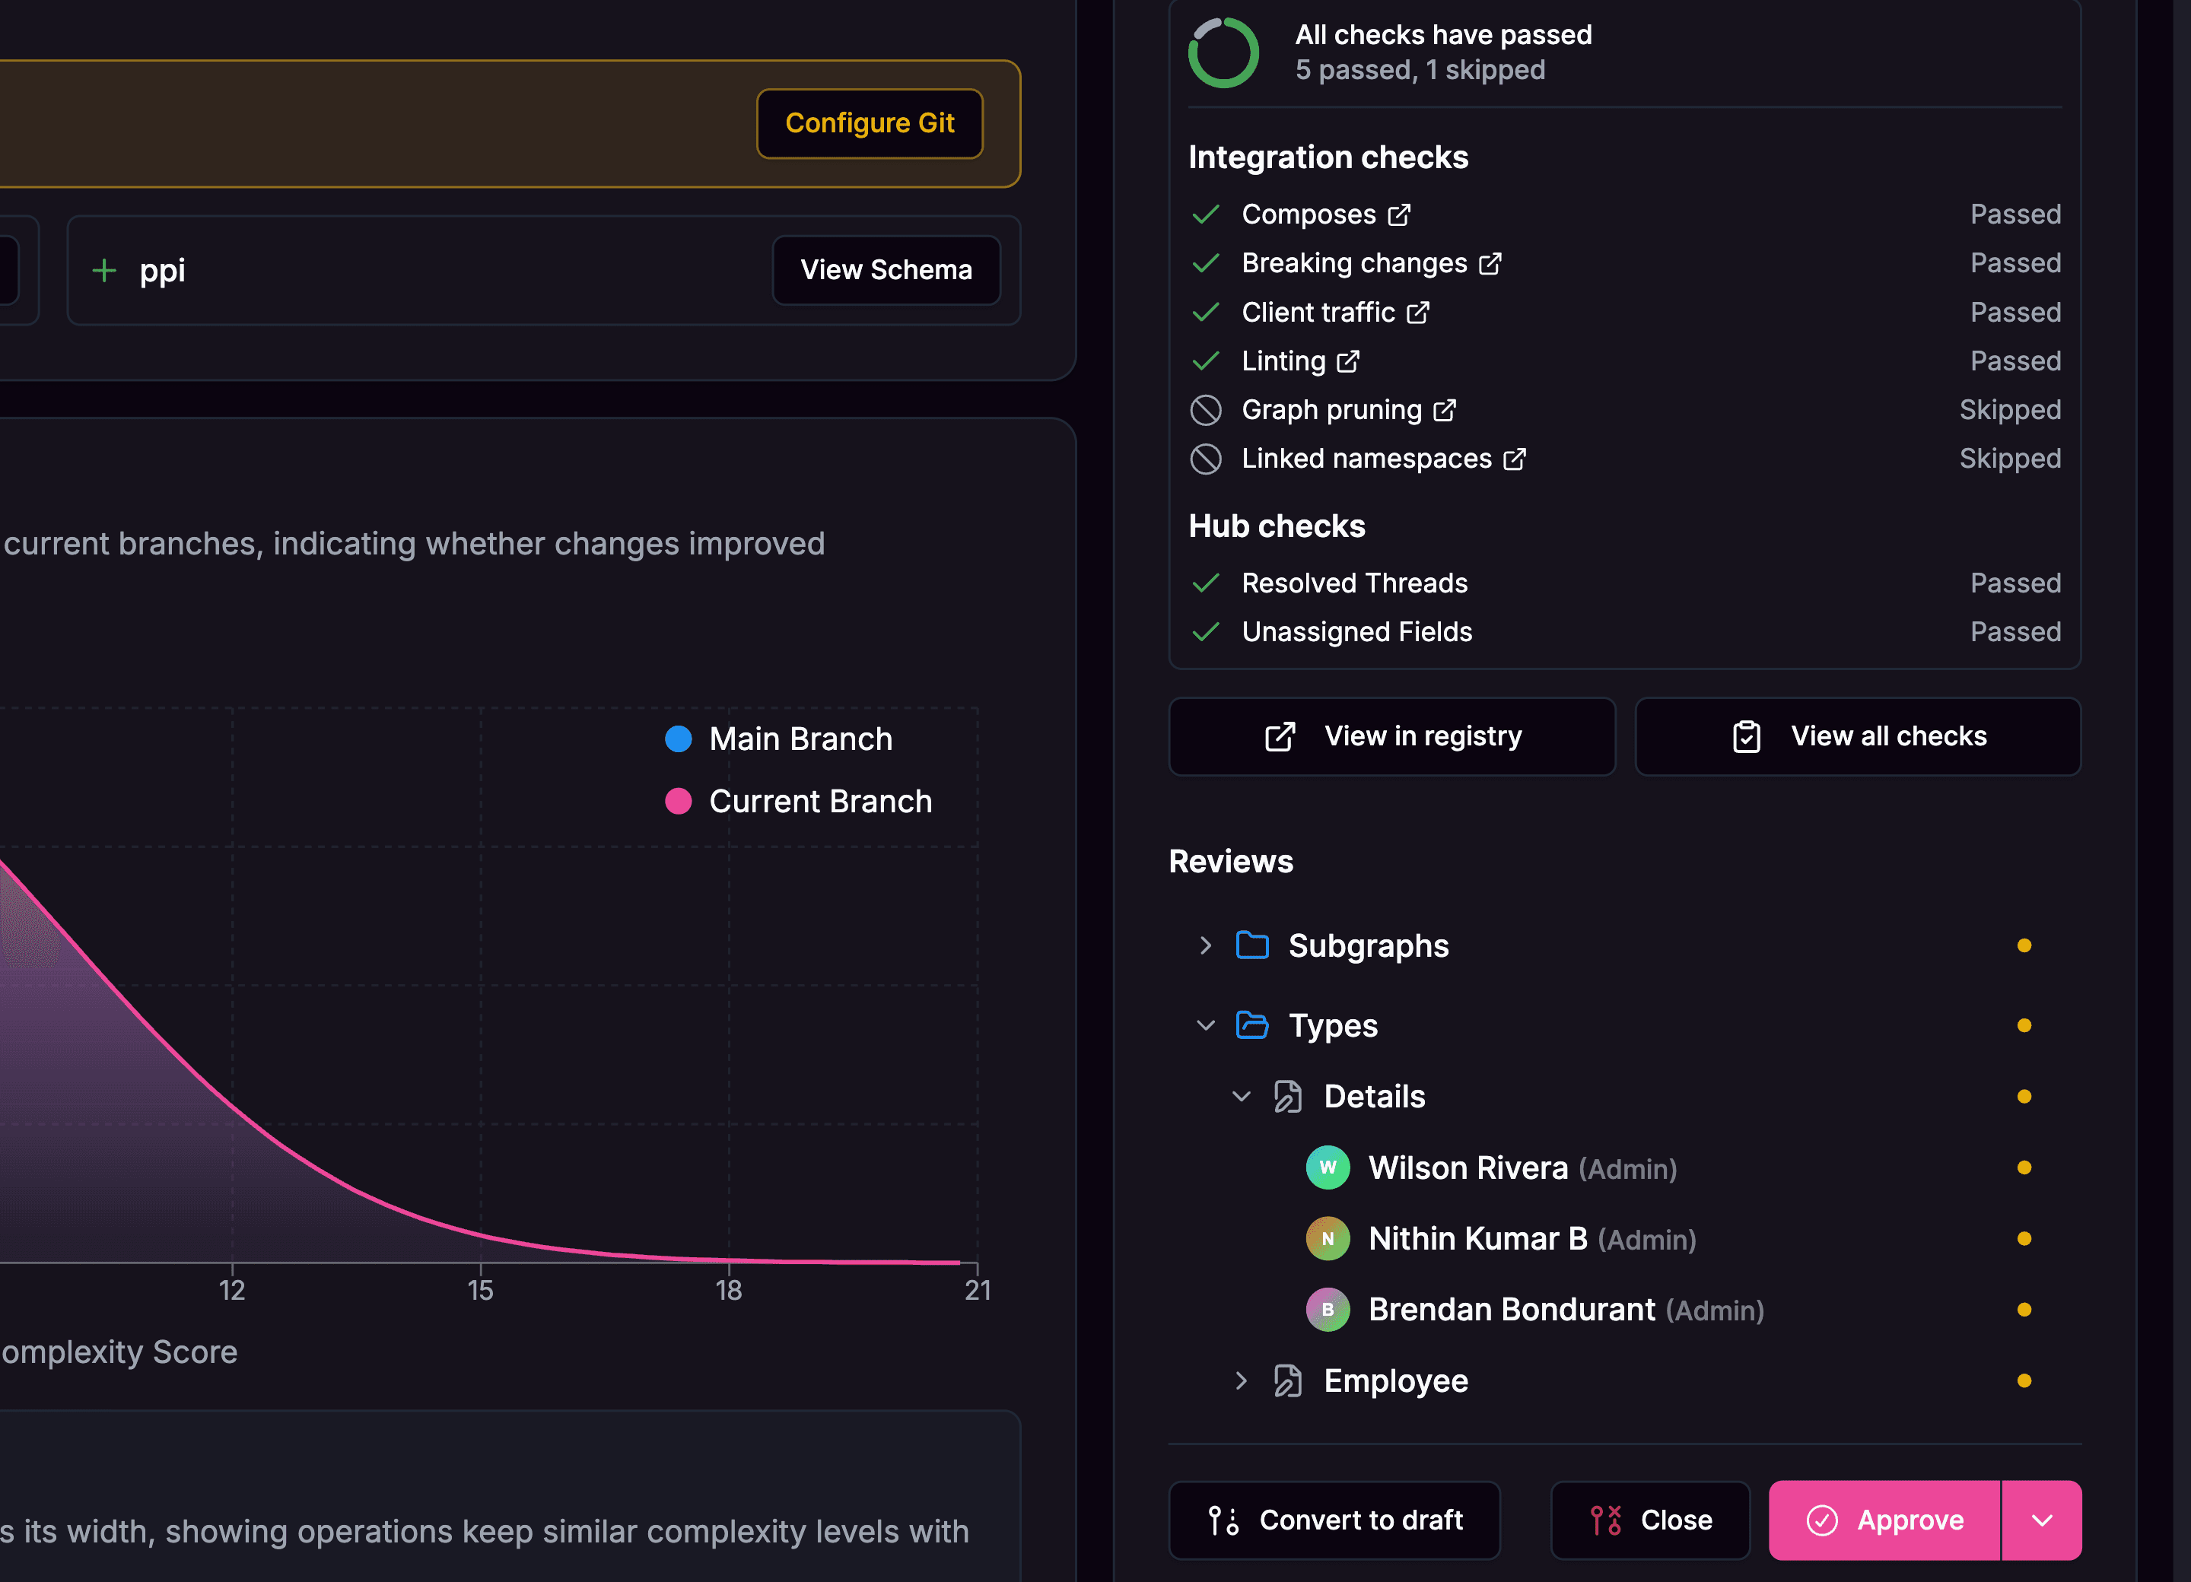Expand the Subgraphs folder
Screen dimensions: 2191x1582
(x=1204, y=945)
